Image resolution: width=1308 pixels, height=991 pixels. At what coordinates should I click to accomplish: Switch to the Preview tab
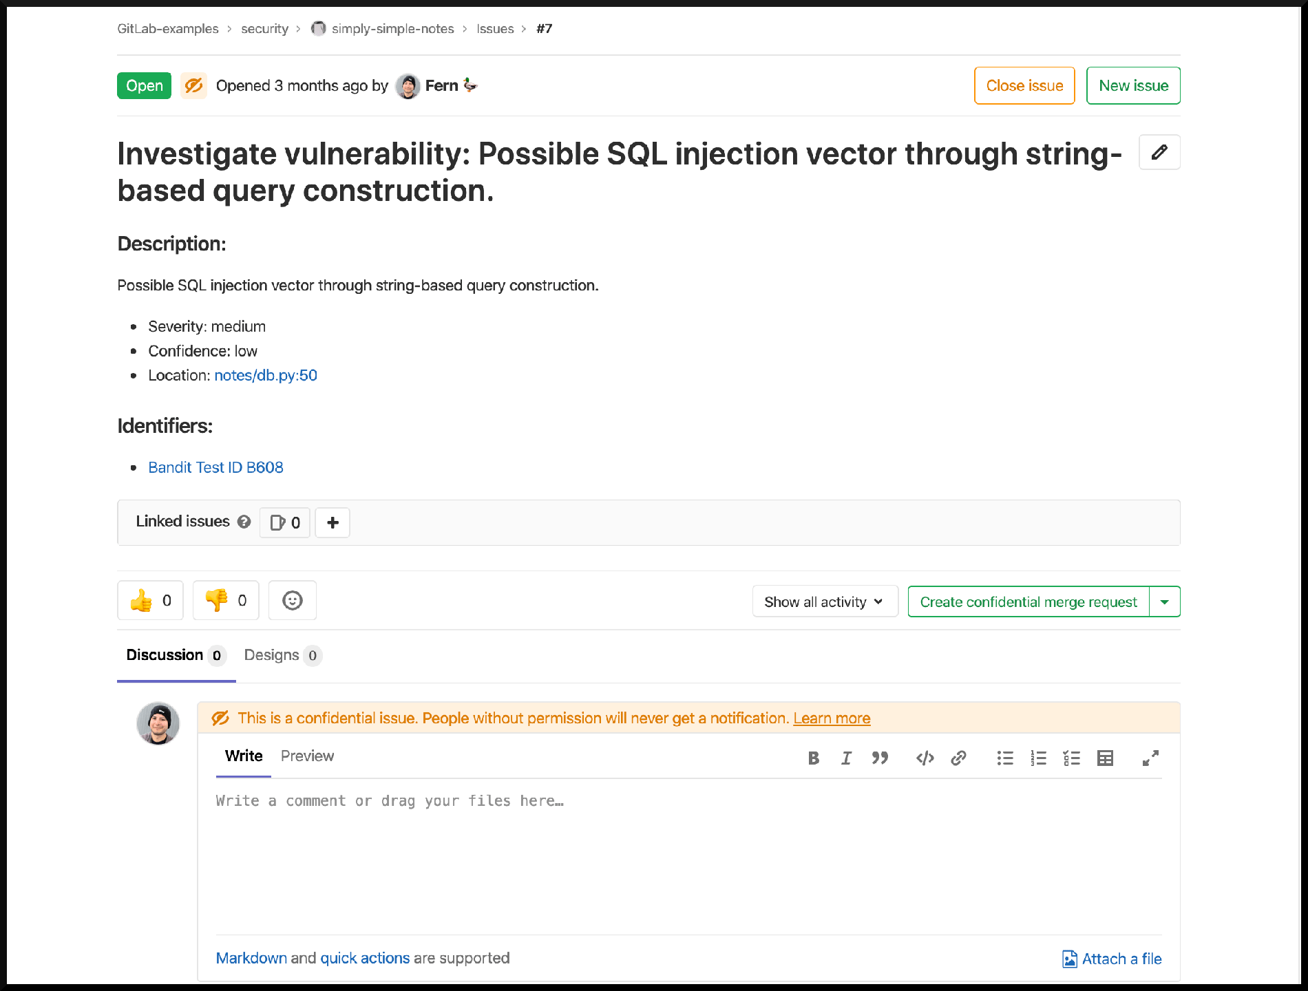pyautogui.click(x=306, y=756)
